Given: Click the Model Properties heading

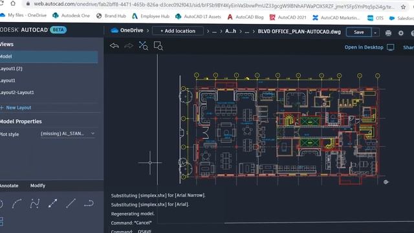Looking at the screenshot, I should (x=21, y=122).
